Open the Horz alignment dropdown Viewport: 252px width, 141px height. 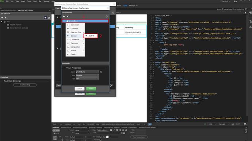[76, 137]
